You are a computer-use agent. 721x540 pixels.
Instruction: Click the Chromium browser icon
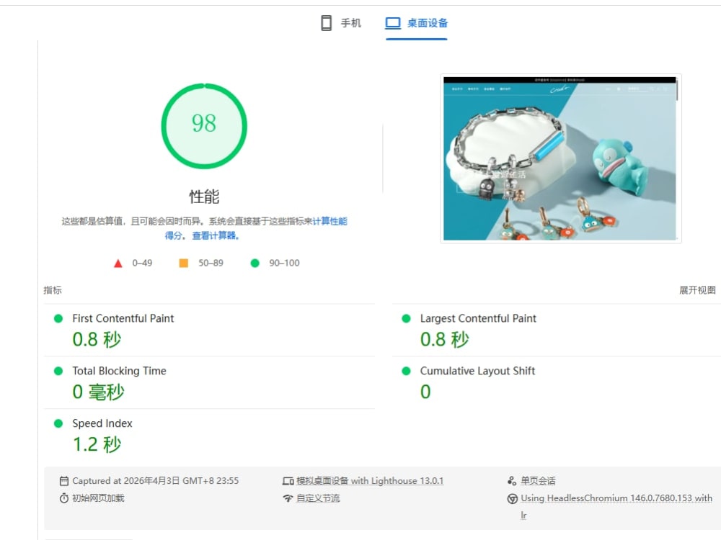click(512, 499)
